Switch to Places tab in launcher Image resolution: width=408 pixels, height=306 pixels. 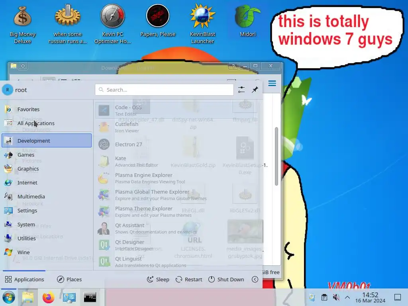pos(69,279)
